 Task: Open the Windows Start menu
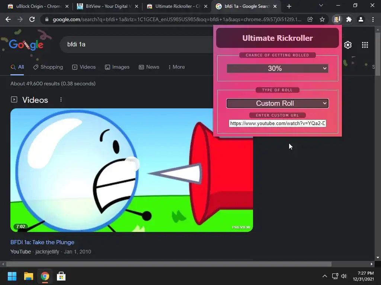[12, 276]
